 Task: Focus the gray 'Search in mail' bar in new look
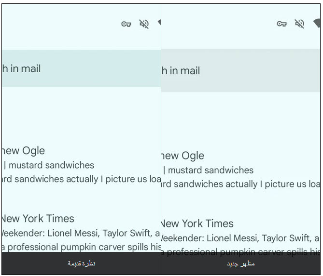point(240,70)
